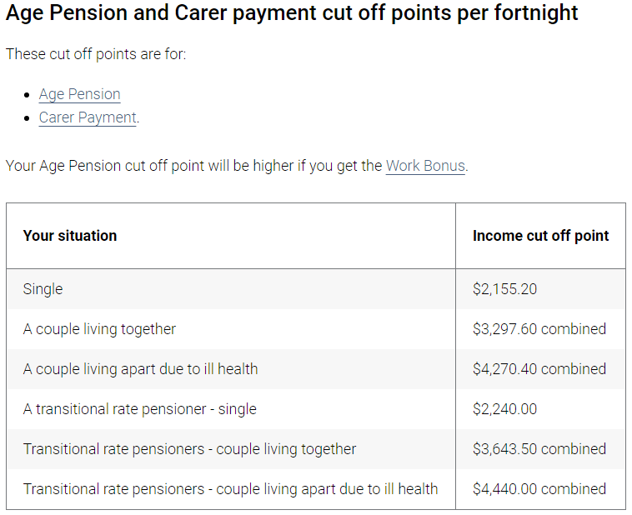Select 'A transitional rate pensioner - single' cell
Viewport: 632px width, 515px height.
click(x=139, y=409)
